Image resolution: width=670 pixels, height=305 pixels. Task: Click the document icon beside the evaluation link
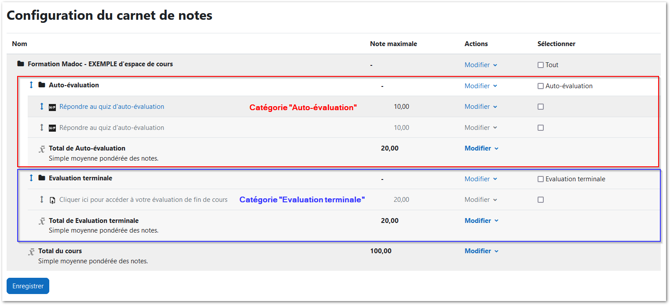click(x=52, y=199)
